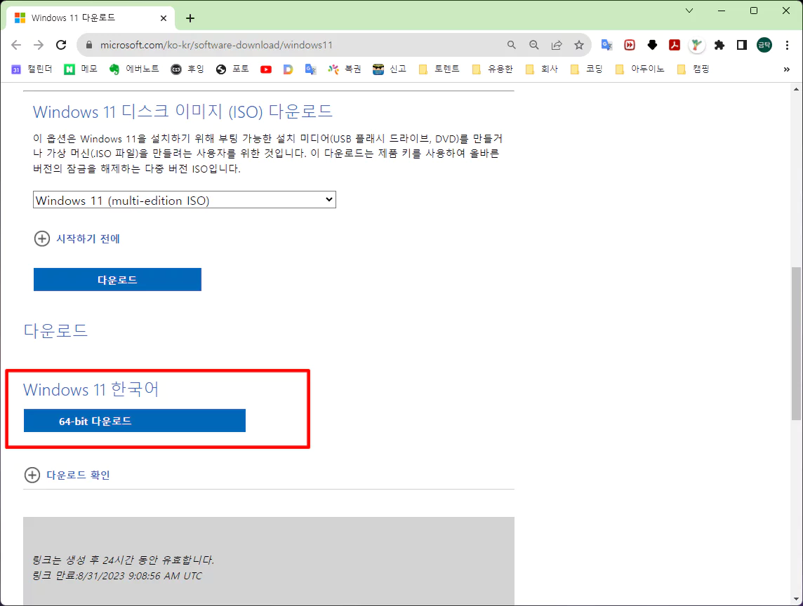Click the magnifier search icon in address bar
Viewport: 803px width, 606px height.
coord(511,45)
